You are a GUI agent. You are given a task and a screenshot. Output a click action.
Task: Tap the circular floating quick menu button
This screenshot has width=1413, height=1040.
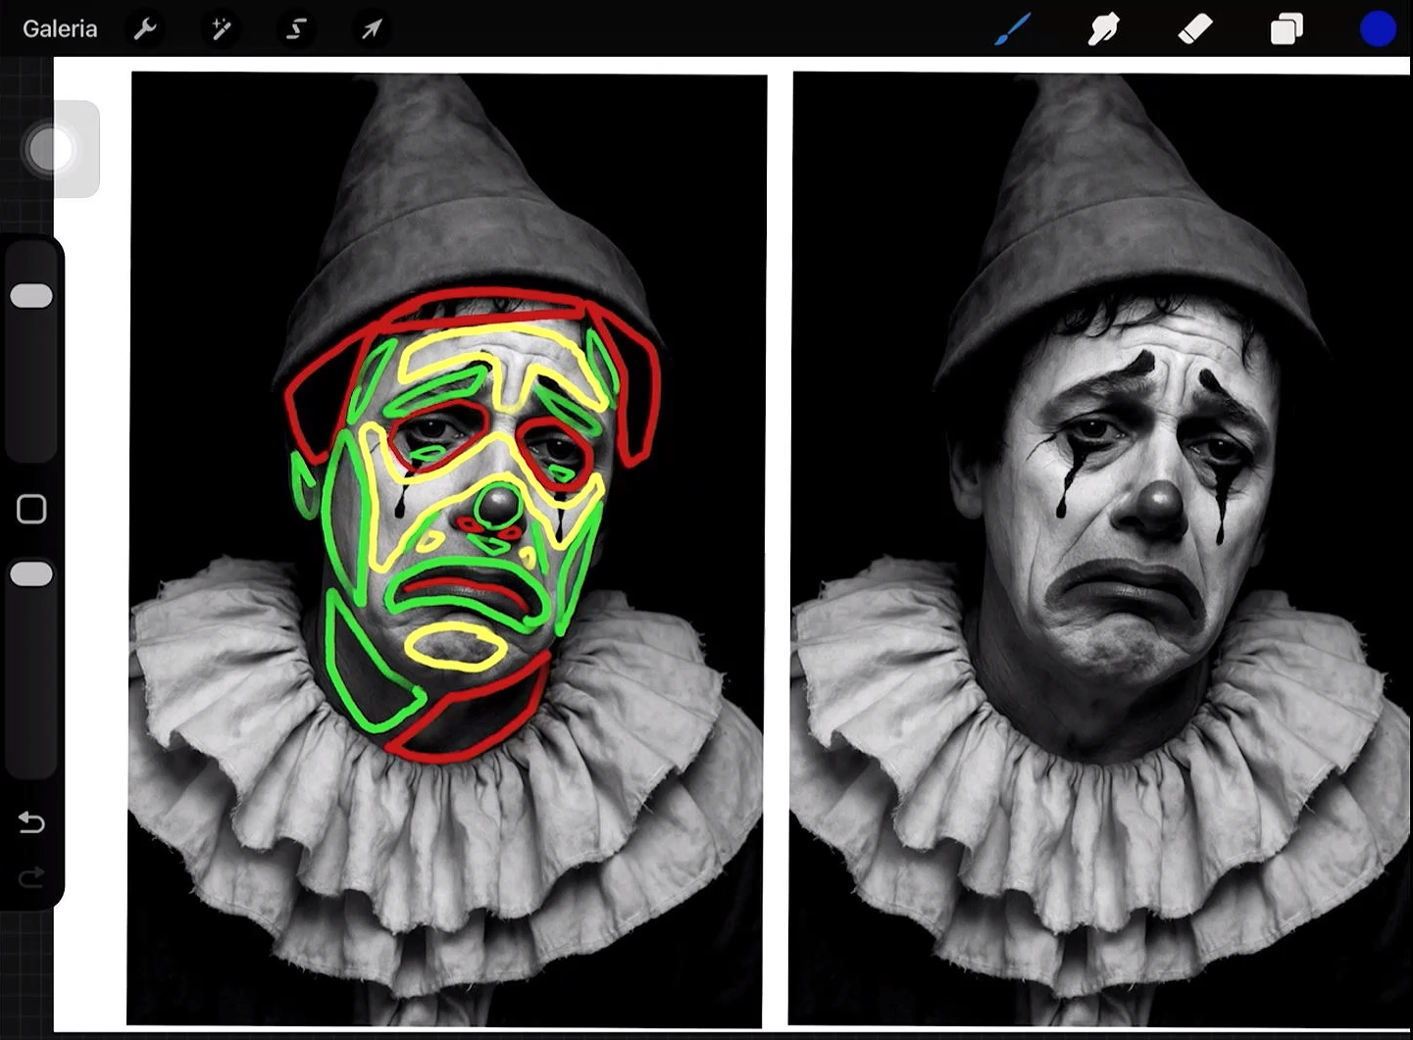[x=51, y=149]
